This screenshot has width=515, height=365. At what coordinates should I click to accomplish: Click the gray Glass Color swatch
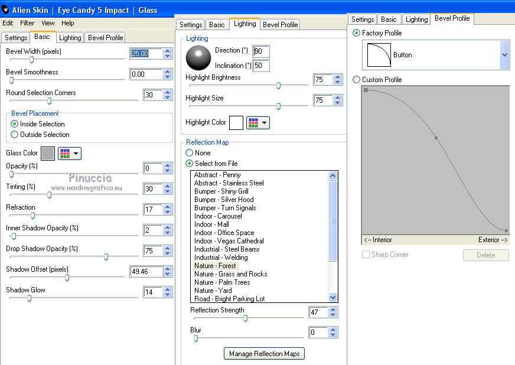(48, 154)
